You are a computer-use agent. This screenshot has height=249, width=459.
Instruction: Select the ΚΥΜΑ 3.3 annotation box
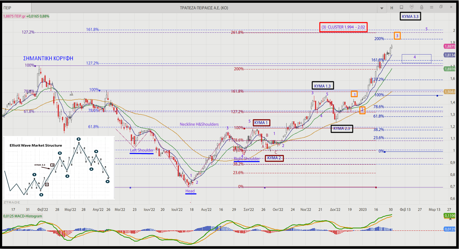pos(410,16)
